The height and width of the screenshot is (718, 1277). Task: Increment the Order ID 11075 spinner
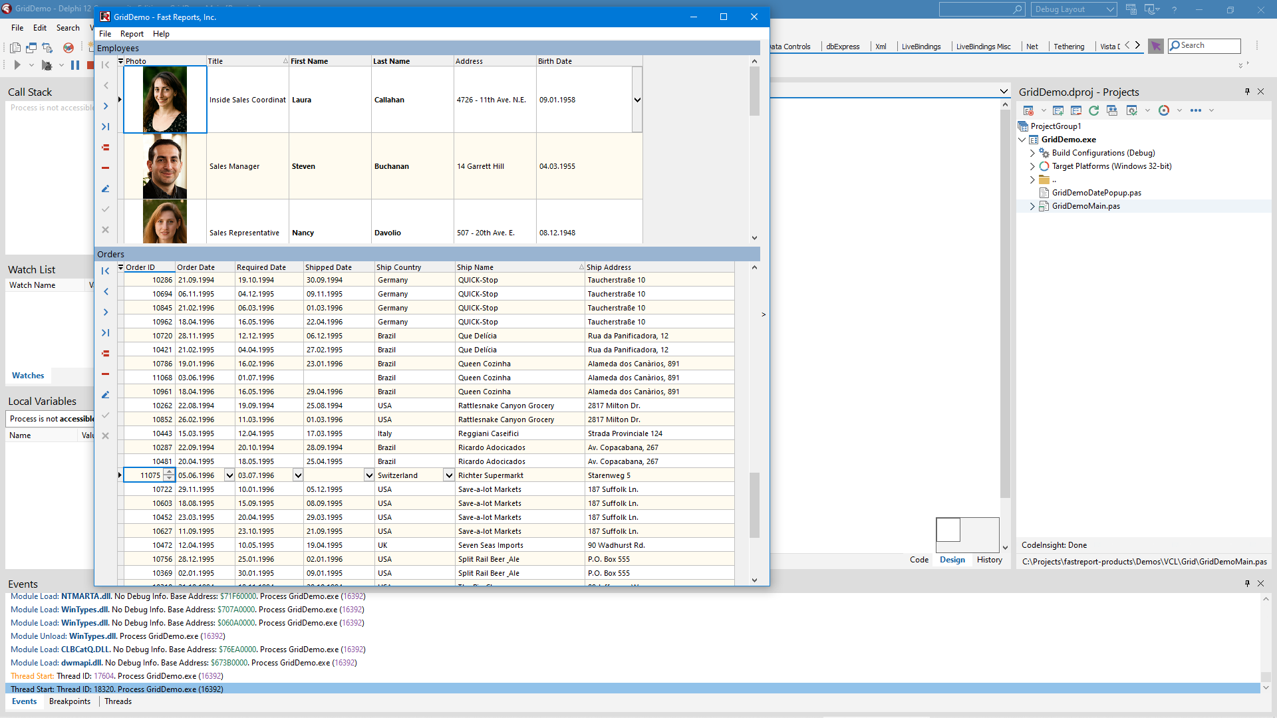pos(169,472)
